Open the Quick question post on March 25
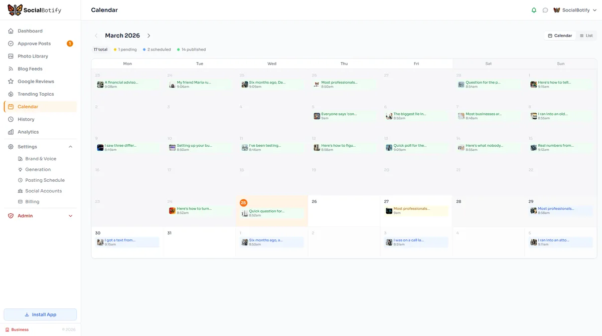This screenshot has width=602, height=336. coord(271,213)
